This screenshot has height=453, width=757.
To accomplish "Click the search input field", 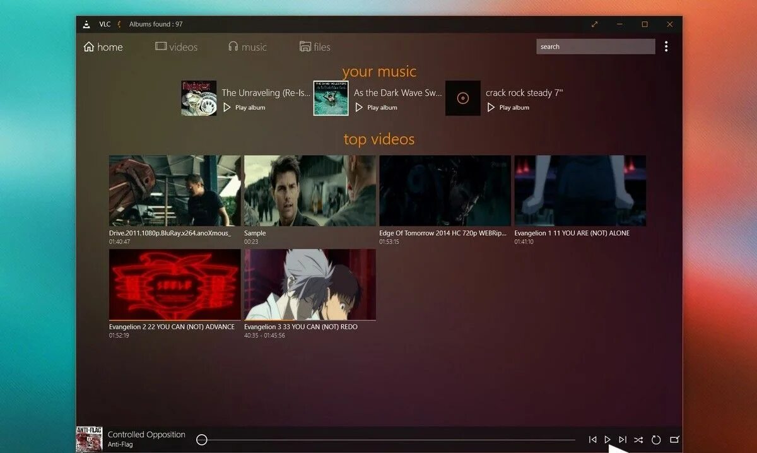I will pyautogui.click(x=596, y=47).
